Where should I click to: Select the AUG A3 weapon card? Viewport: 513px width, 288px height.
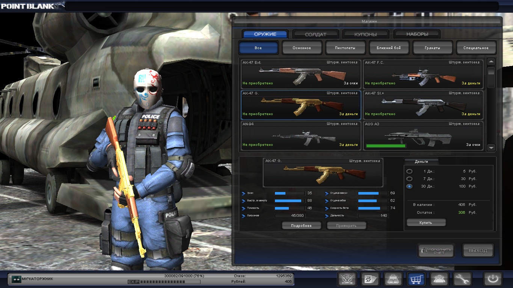(423, 135)
